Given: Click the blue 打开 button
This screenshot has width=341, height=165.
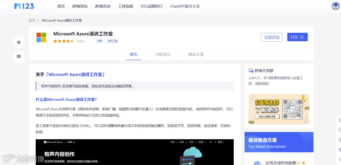Looking at the screenshot, I should point(297,37).
